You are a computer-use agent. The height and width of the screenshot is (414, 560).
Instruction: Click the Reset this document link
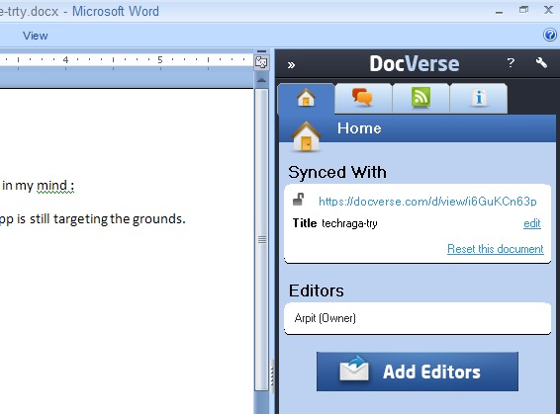(x=496, y=249)
